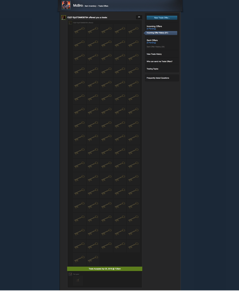Click the McBro profile name link

(x=78, y=5)
